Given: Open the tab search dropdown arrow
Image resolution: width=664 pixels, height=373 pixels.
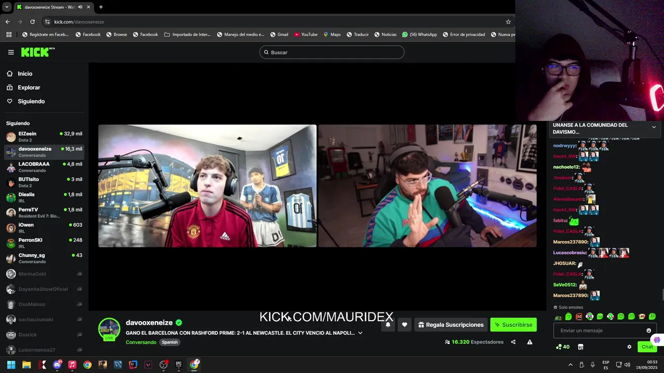Looking at the screenshot, I should point(7,7).
